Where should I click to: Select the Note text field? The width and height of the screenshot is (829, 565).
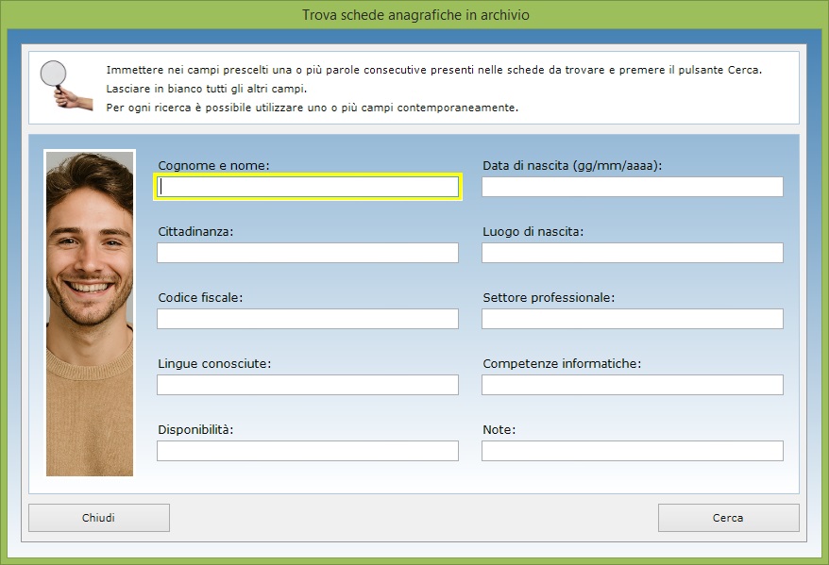pyautogui.click(x=632, y=451)
